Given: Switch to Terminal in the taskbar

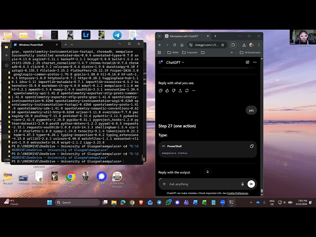Looking at the screenshot, I should 232,202.
